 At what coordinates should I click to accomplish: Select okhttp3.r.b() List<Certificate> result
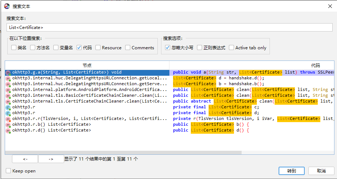click(87, 125)
